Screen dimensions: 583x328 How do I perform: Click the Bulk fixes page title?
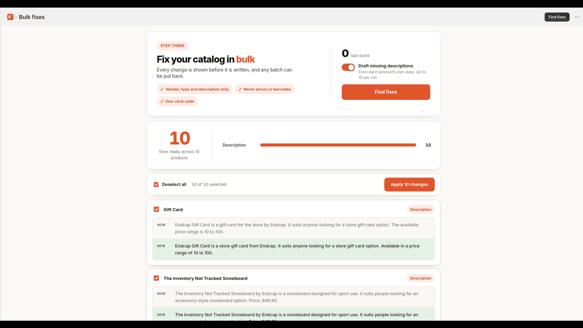(32, 17)
